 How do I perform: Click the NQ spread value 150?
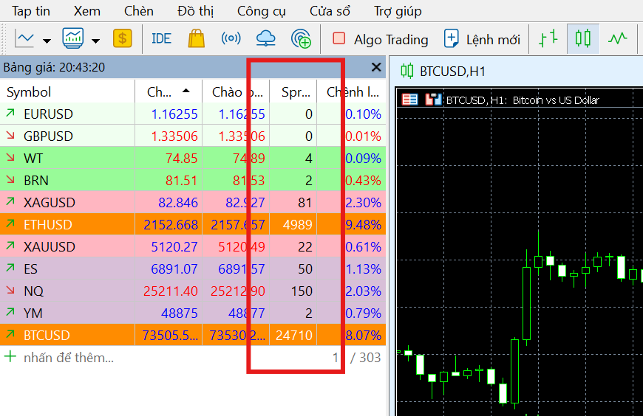302,291
